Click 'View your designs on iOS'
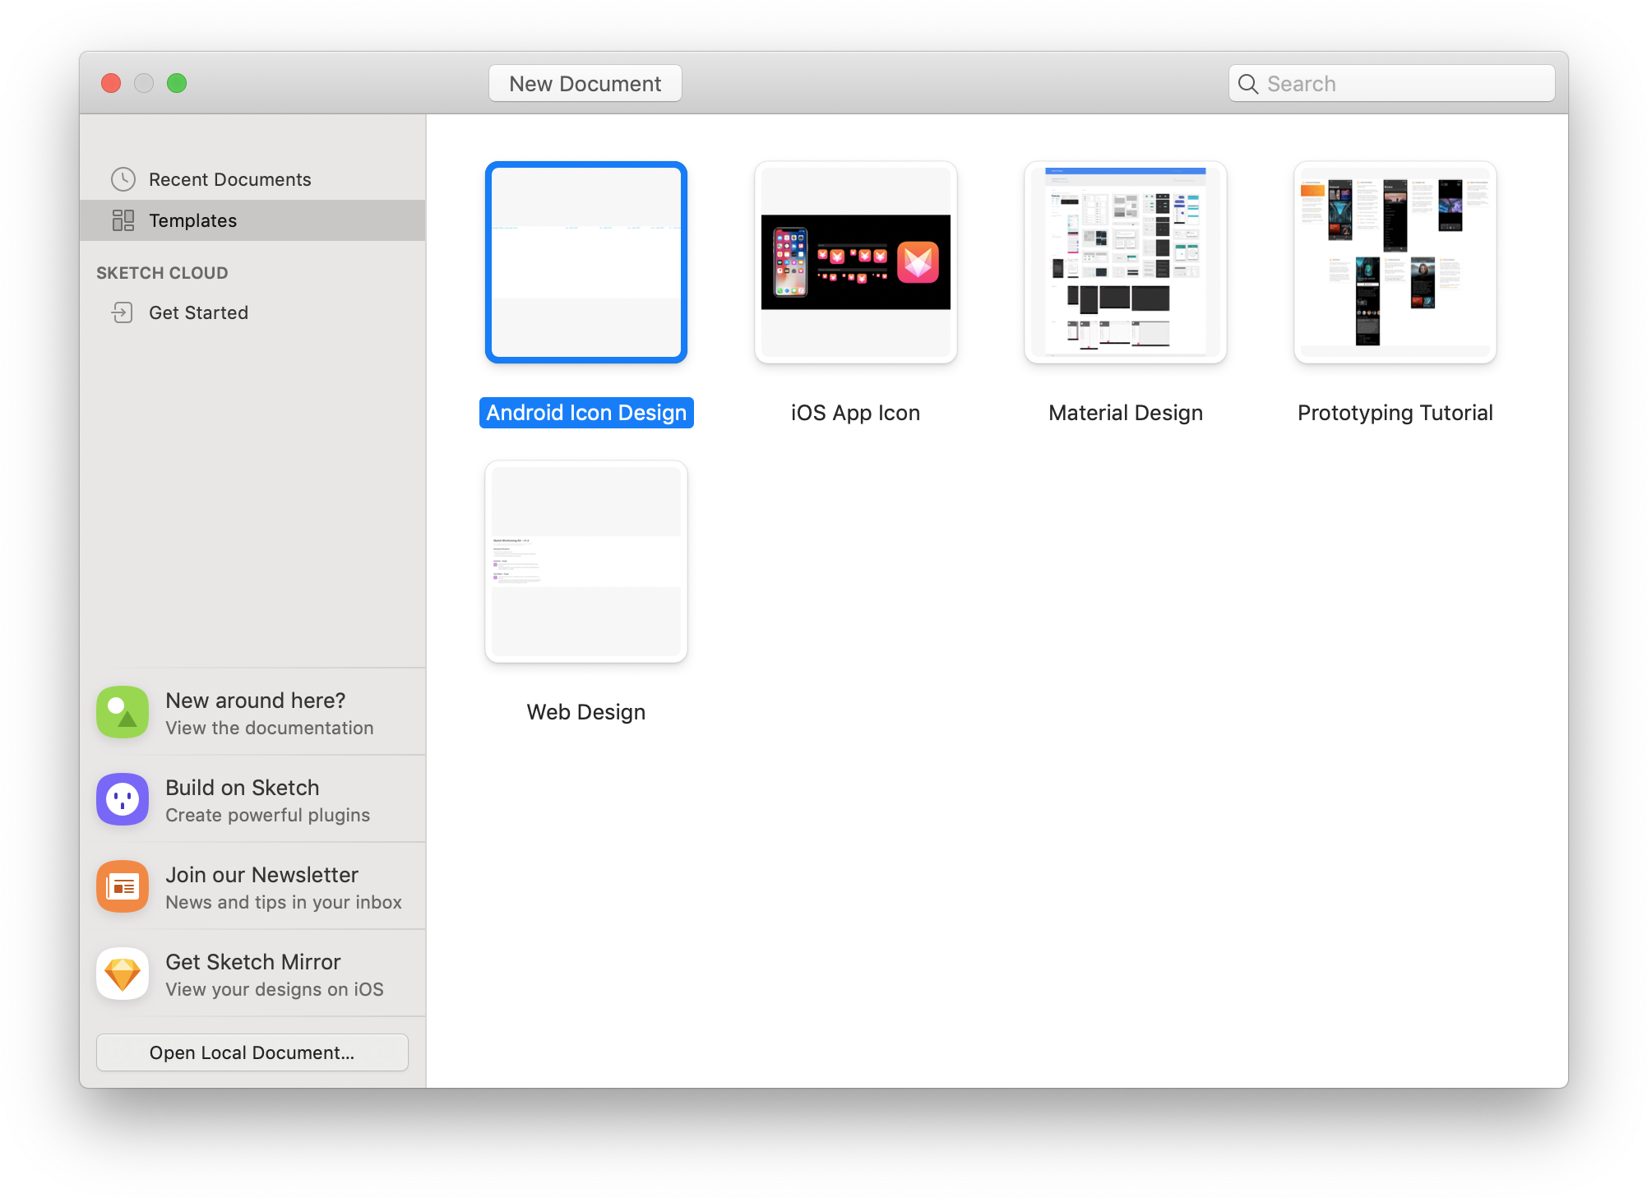 pyautogui.click(x=275, y=990)
